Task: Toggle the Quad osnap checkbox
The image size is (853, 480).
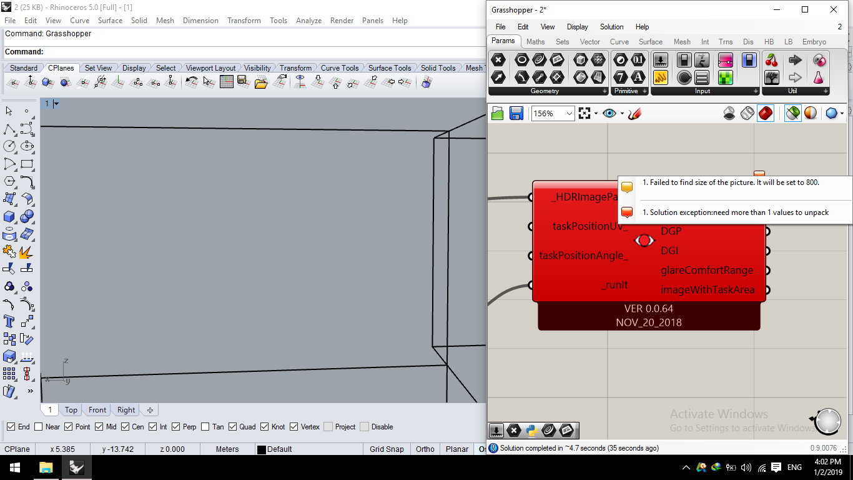Action: 233,427
